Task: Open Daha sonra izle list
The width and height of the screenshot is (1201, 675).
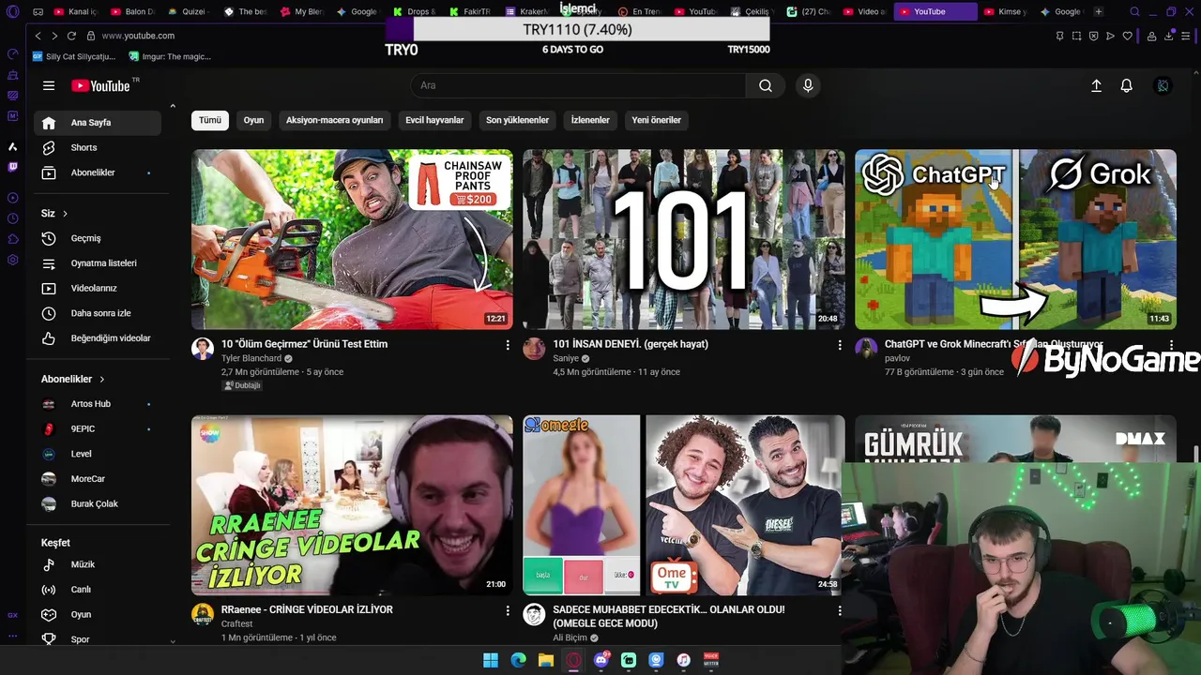Action: [98, 313]
